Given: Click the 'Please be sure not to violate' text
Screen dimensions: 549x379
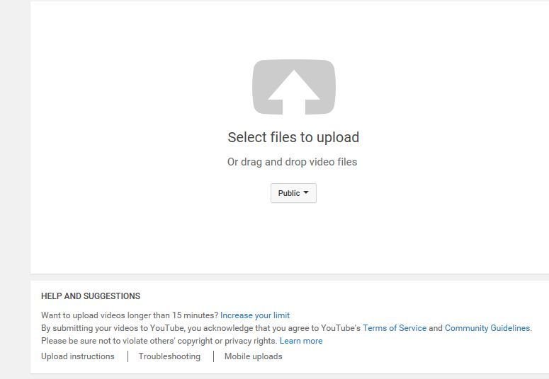Looking at the screenshot, I should [x=159, y=341].
